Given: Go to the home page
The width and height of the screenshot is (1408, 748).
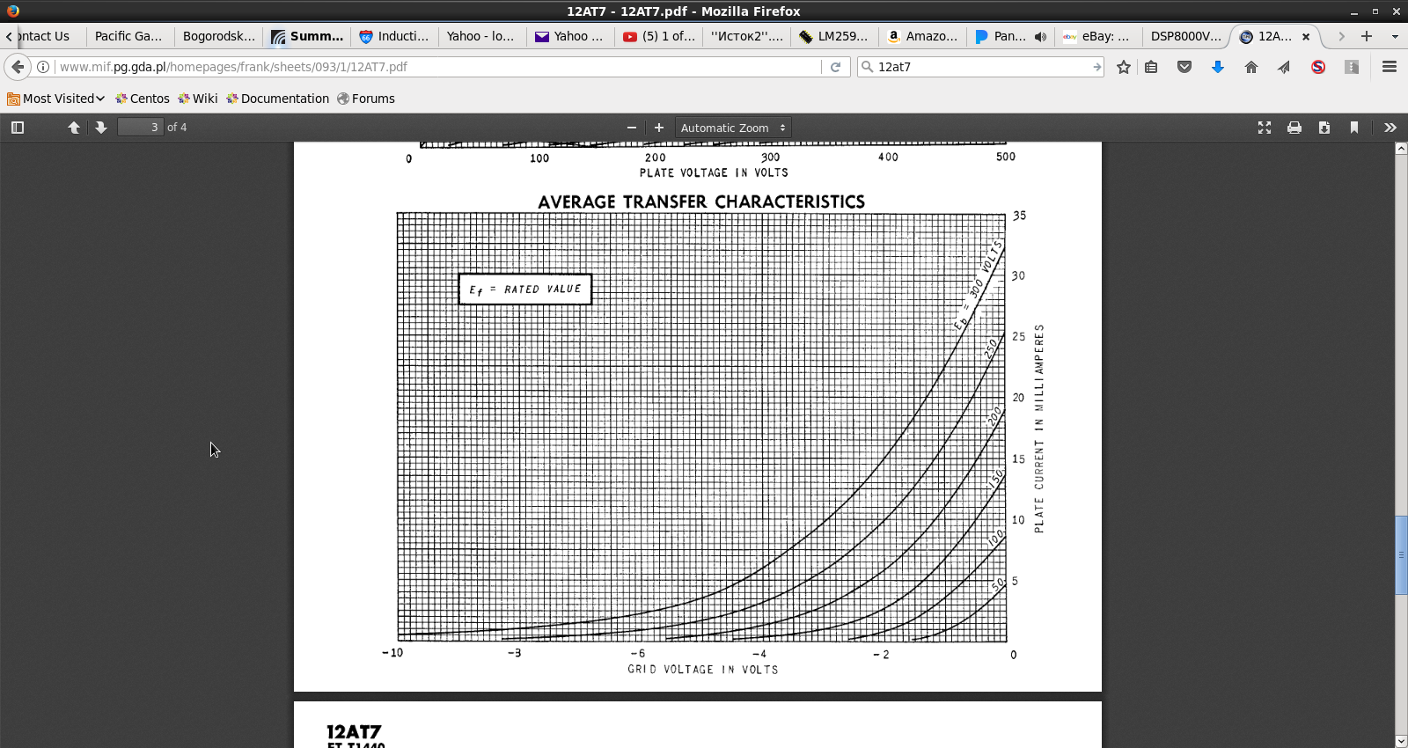Looking at the screenshot, I should (x=1251, y=67).
